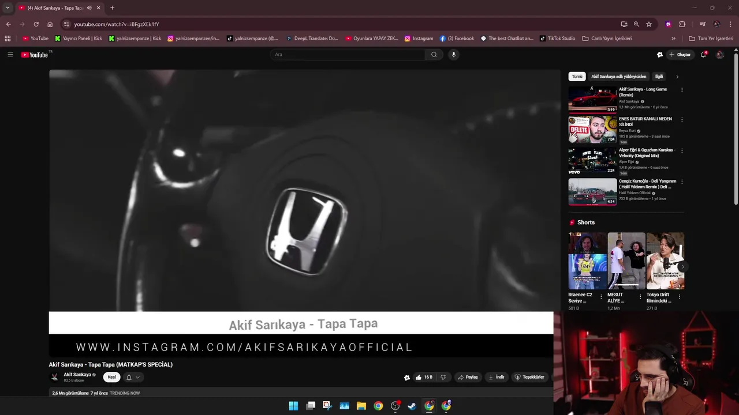This screenshot has height=415, width=739.
Task: Go to the YouTube home logo
Action: coord(35,55)
